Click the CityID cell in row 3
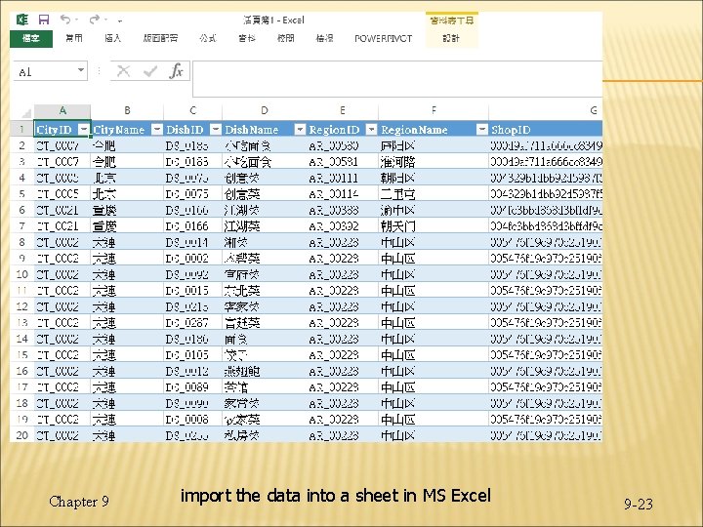 pos(62,161)
